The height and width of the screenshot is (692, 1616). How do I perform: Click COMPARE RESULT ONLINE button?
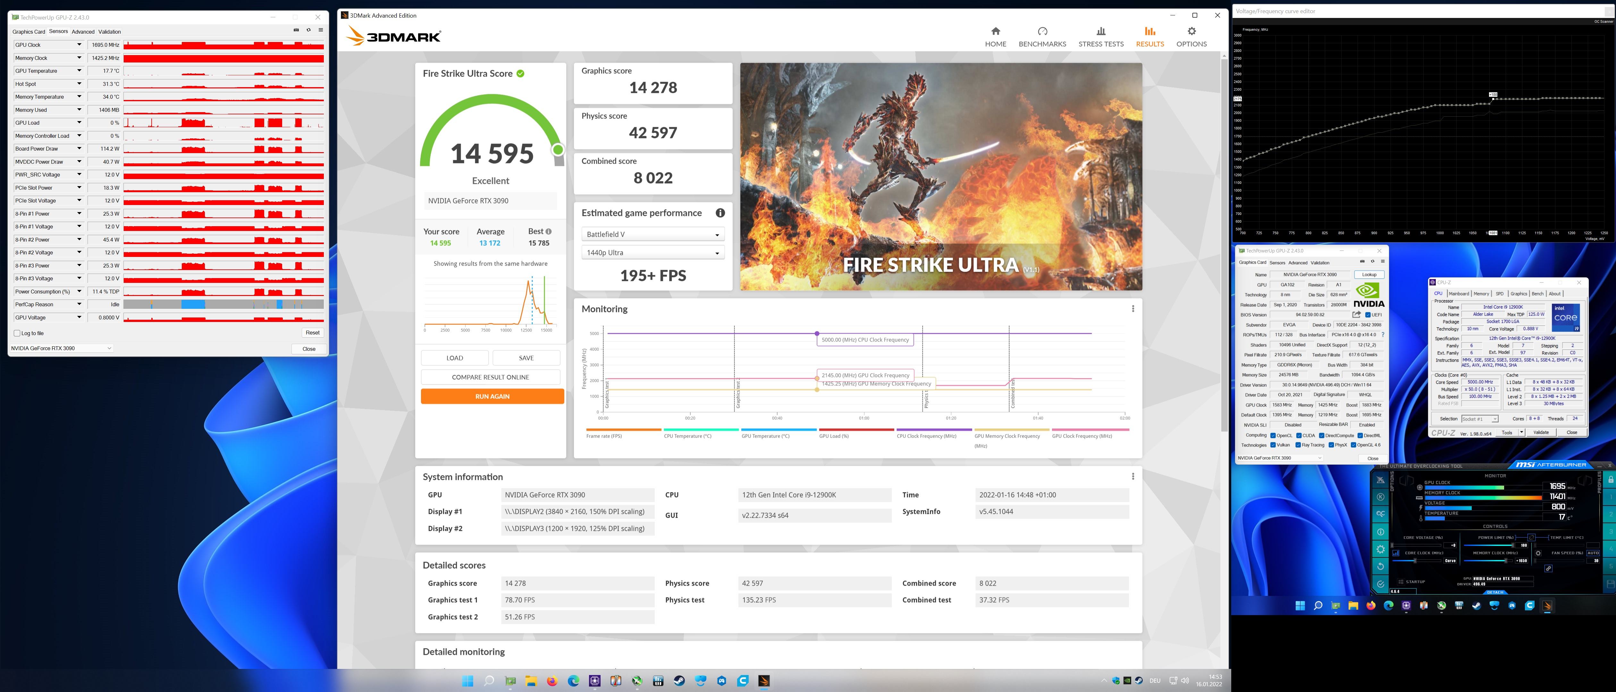490,377
